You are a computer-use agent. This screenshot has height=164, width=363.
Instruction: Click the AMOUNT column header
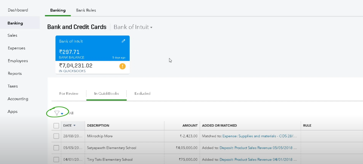189,125
